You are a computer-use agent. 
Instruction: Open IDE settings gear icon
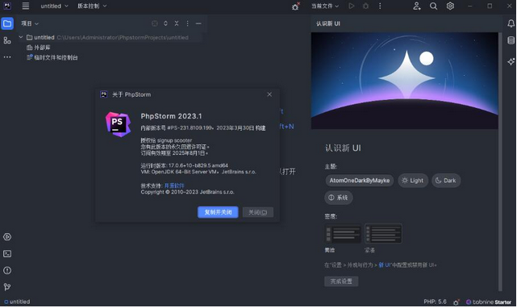[450, 6]
